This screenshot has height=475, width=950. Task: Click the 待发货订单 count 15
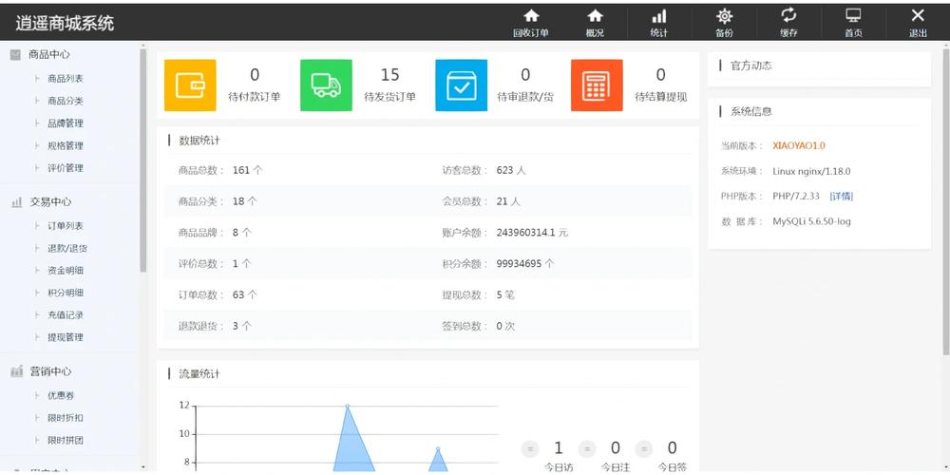click(x=390, y=74)
